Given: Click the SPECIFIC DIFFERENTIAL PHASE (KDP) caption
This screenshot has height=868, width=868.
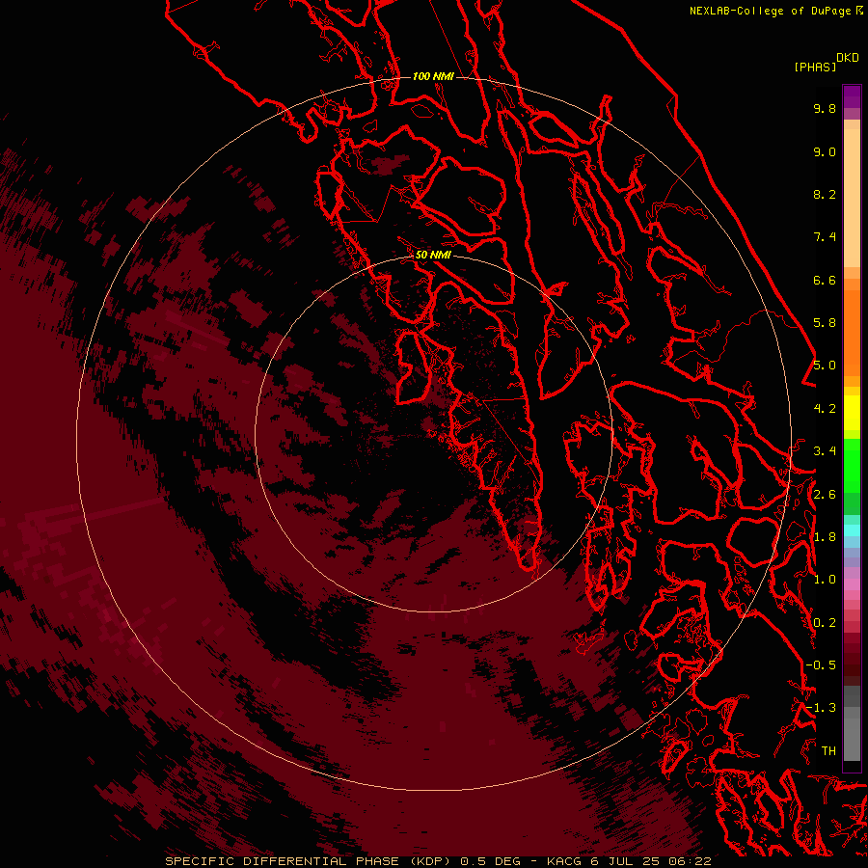Looking at the screenshot, I should pyautogui.click(x=309, y=861).
